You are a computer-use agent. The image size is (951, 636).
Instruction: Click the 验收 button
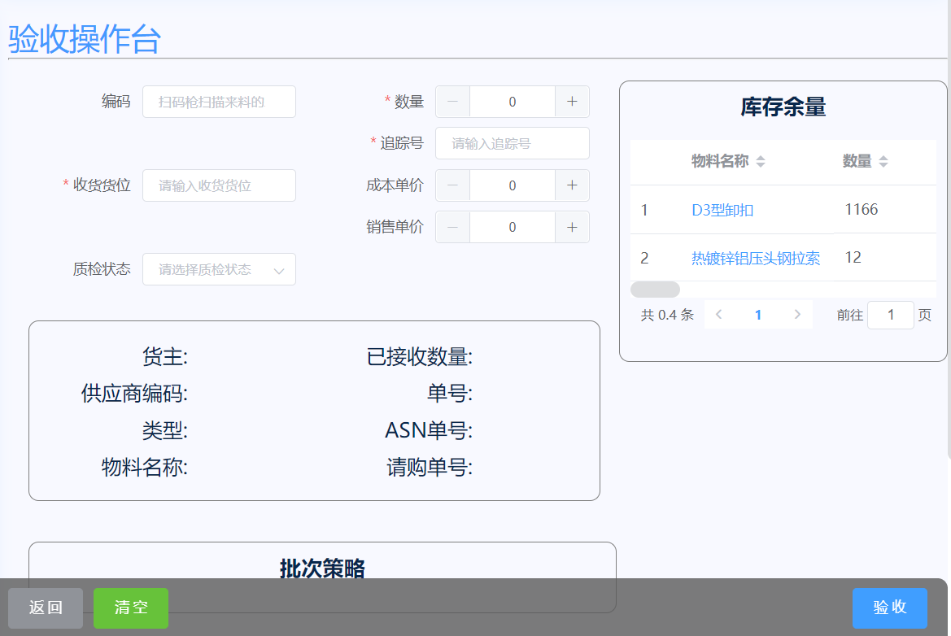889,608
